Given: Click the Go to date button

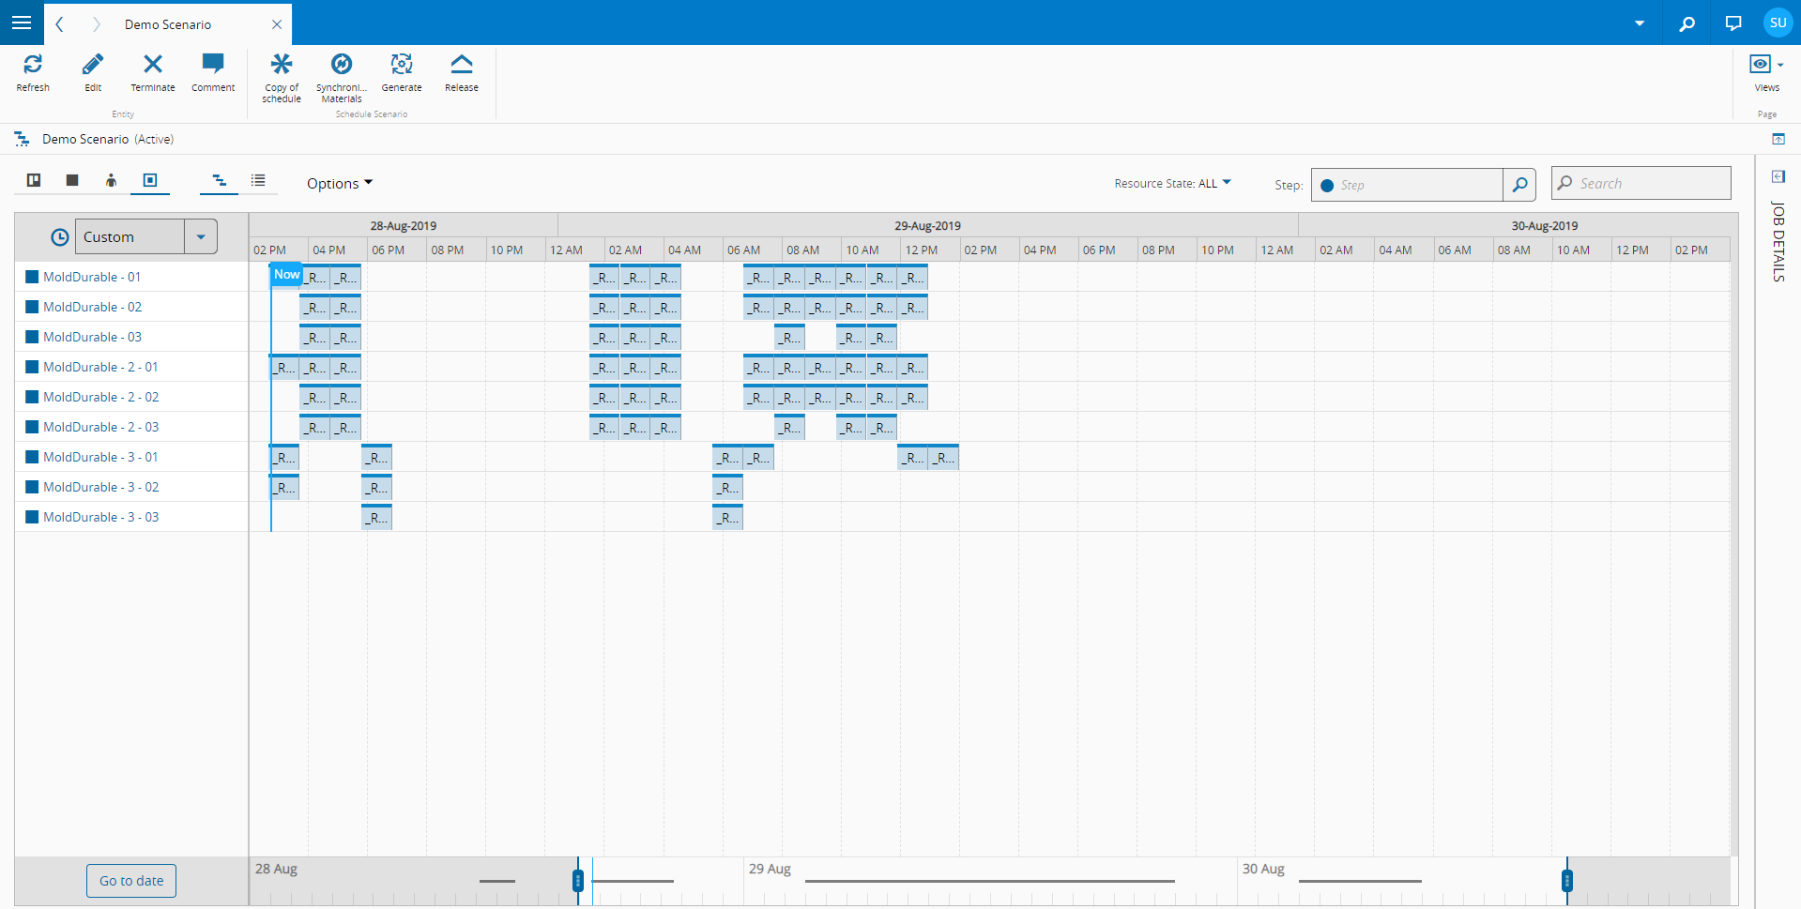Looking at the screenshot, I should [131, 881].
